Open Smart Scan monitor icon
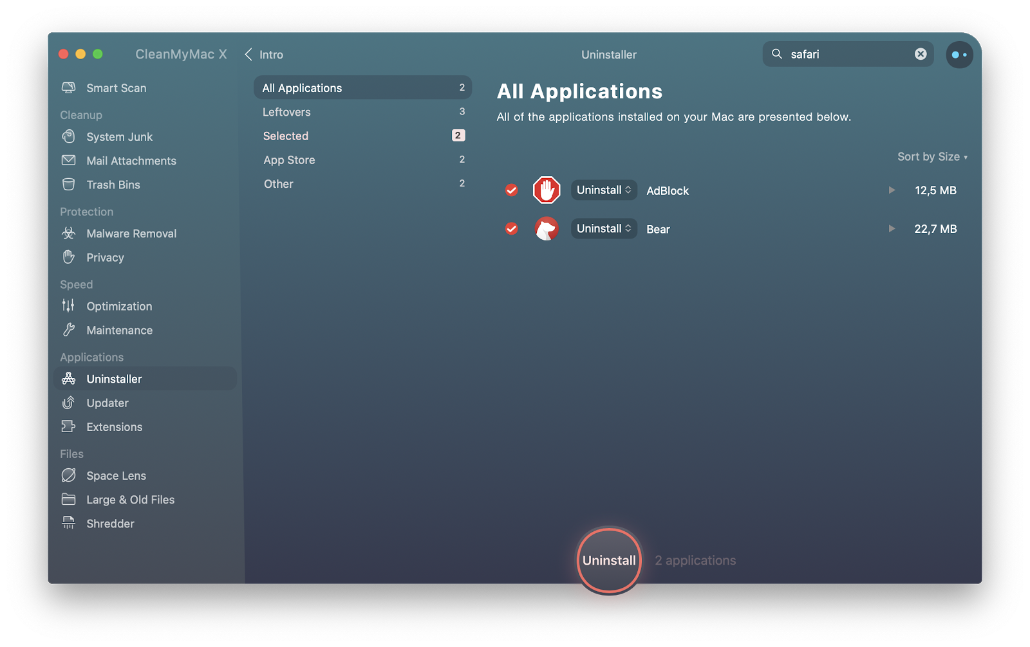 pyautogui.click(x=68, y=87)
